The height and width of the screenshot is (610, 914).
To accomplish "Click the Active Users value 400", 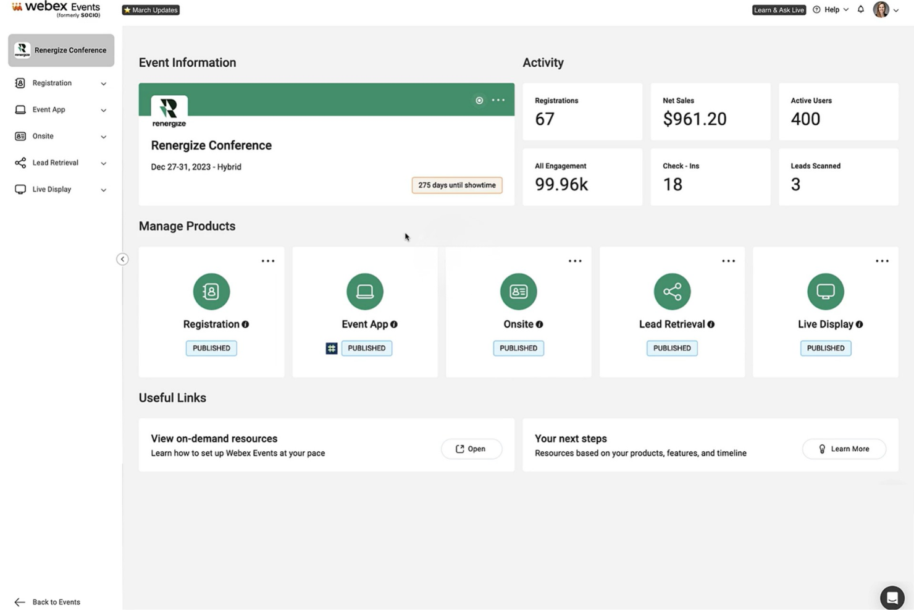I will click(805, 119).
